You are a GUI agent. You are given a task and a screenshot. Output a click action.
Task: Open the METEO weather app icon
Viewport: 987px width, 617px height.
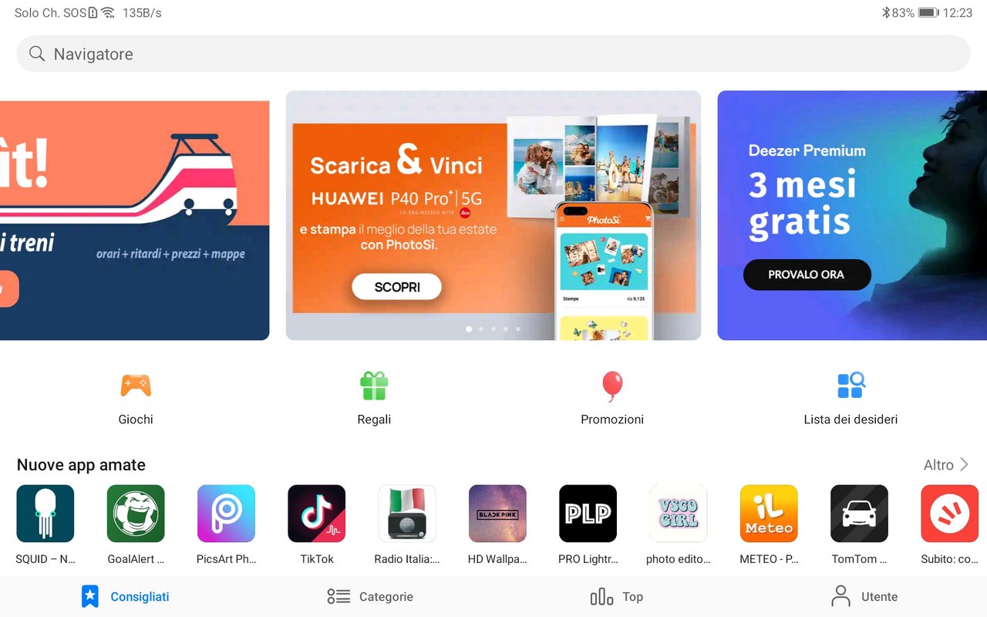769,514
